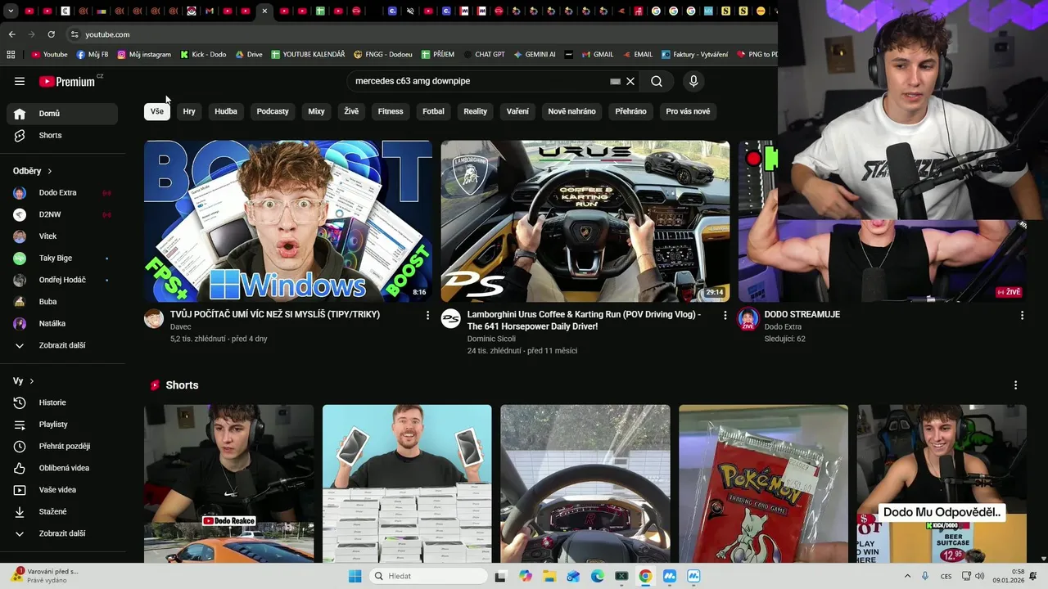Launch File Explorer from the taskbar
1048x589 pixels.
pyautogui.click(x=549, y=576)
